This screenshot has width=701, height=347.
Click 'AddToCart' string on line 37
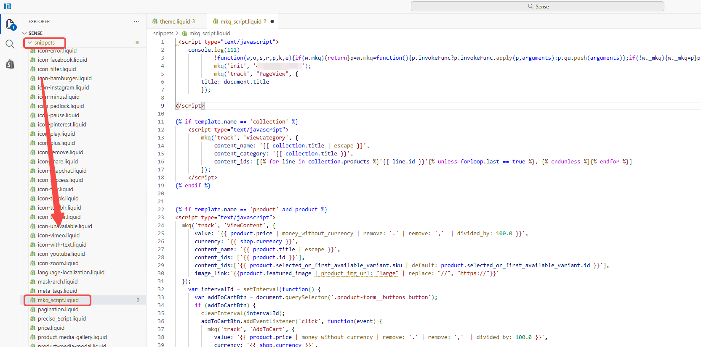click(x=267, y=329)
